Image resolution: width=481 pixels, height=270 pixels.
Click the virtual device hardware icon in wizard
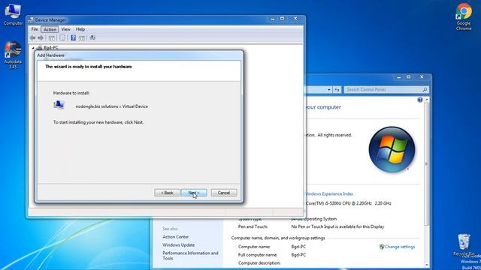point(59,105)
